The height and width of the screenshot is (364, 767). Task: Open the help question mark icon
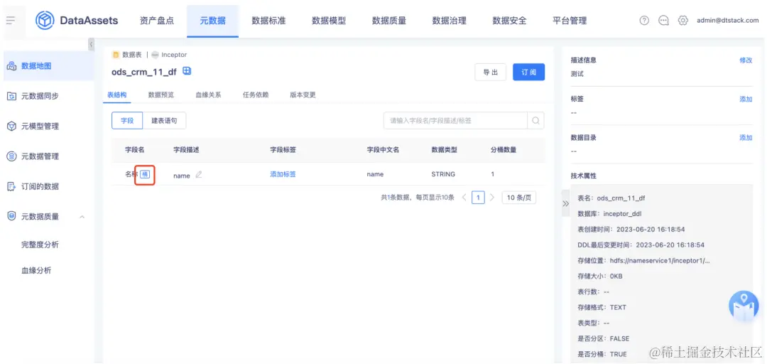644,21
